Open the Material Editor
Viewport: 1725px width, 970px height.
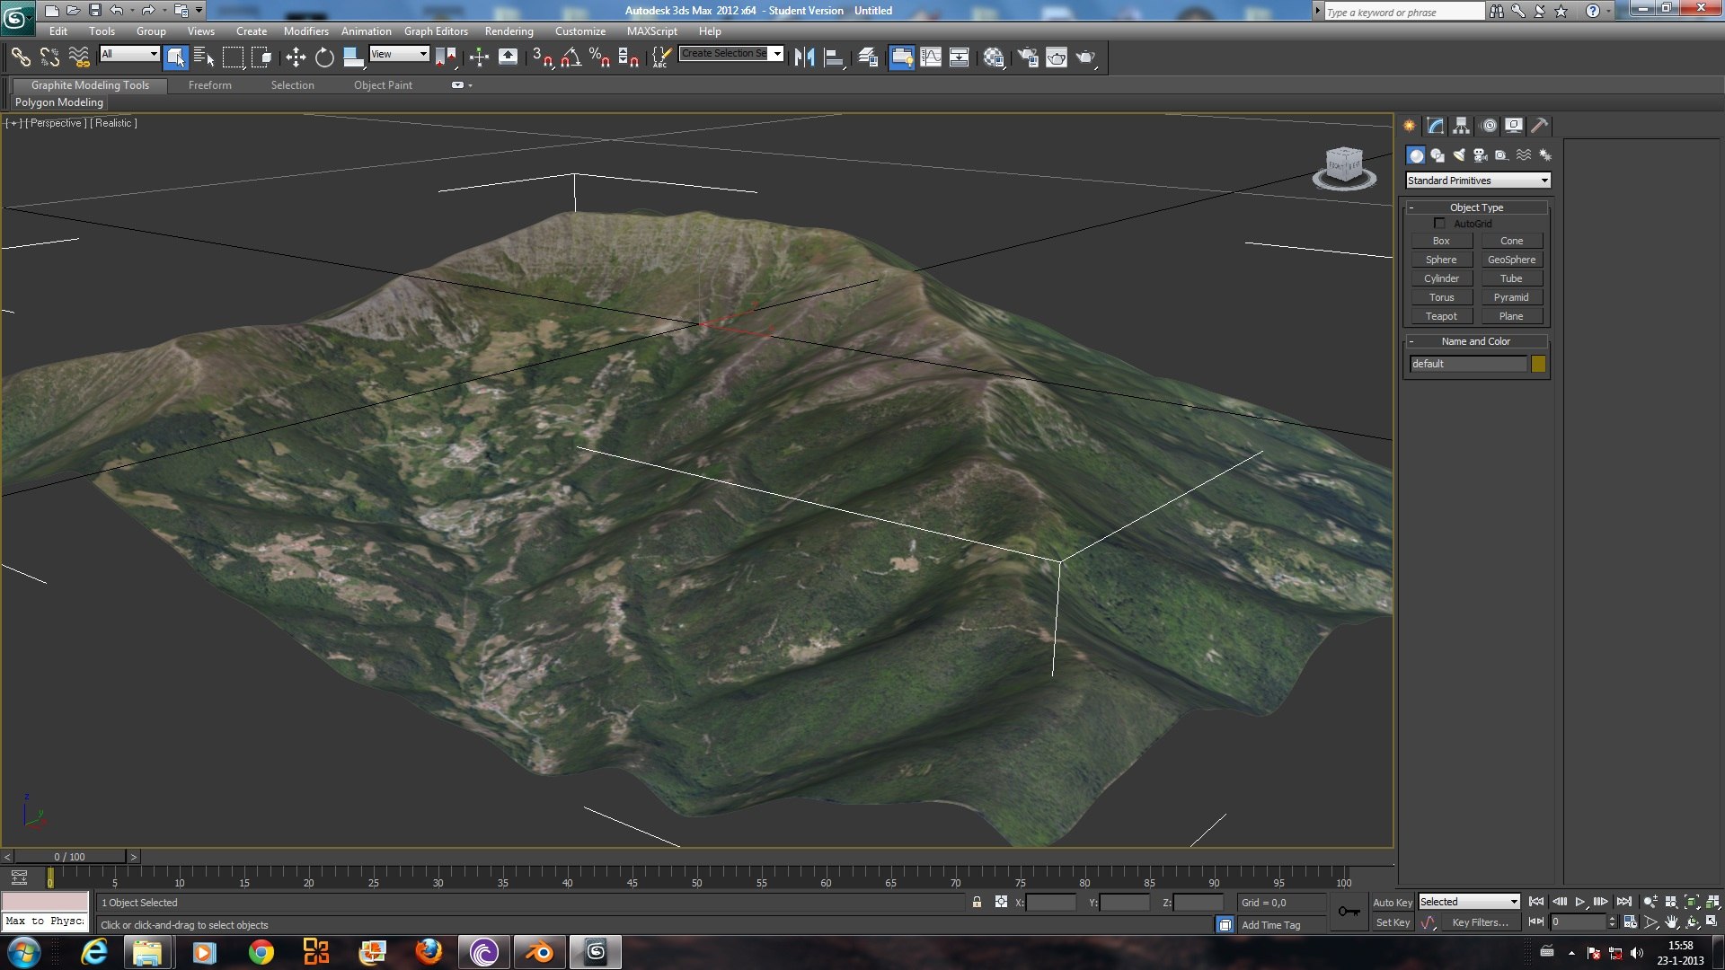[x=993, y=57]
